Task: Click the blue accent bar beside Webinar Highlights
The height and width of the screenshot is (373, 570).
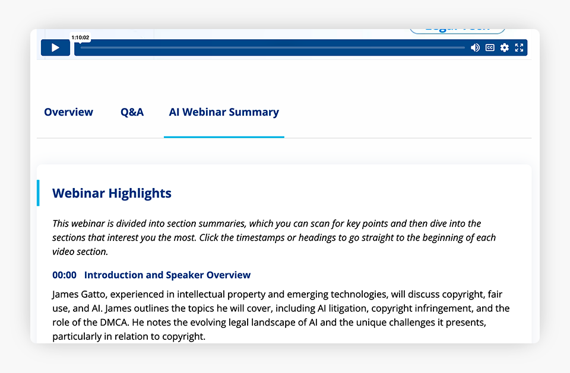Action: (x=39, y=193)
